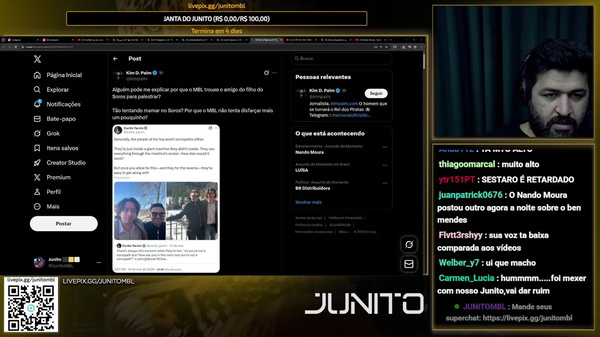The image size is (600, 337).
Task: Click thiagoomarcal chat username
Action: click(x=467, y=164)
